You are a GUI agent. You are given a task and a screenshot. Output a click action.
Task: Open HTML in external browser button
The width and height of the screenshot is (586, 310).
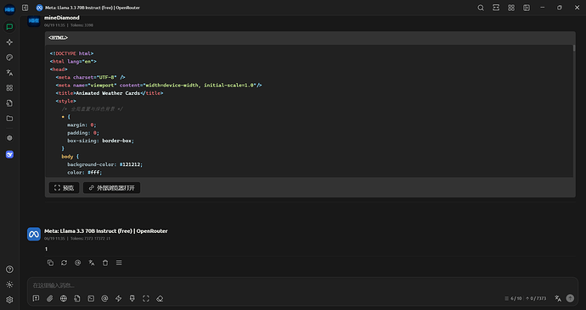coord(112,188)
